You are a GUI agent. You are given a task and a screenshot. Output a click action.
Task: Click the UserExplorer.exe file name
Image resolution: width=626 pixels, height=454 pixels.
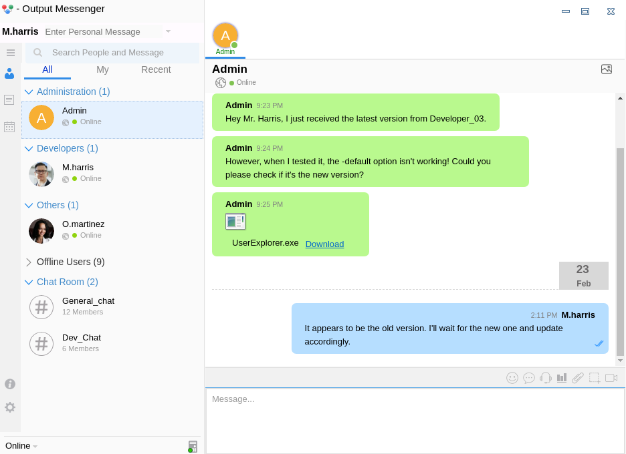[x=265, y=243]
